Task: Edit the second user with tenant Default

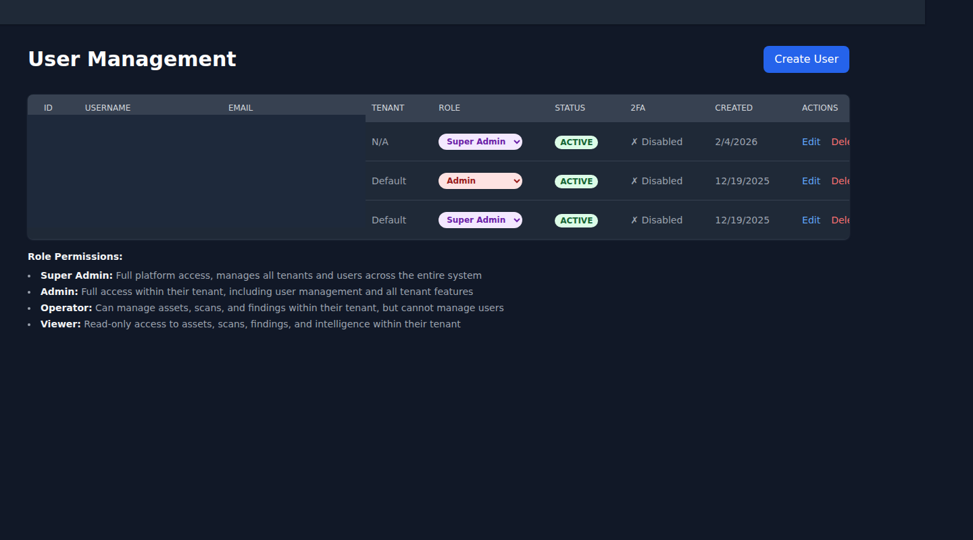Action: pyautogui.click(x=810, y=181)
